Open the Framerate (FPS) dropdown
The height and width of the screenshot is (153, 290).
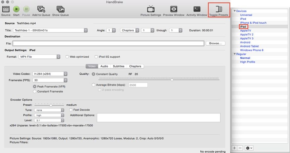50,80
